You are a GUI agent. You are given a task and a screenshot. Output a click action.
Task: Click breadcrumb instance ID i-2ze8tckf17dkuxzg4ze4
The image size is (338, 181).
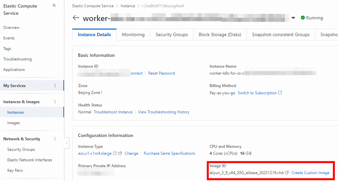point(163,6)
